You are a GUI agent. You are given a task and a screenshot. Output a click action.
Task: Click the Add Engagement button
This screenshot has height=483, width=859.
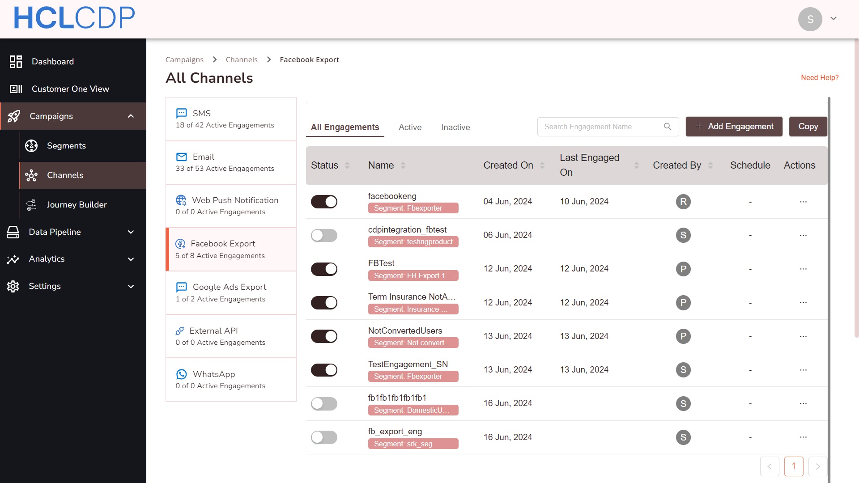point(734,127)
